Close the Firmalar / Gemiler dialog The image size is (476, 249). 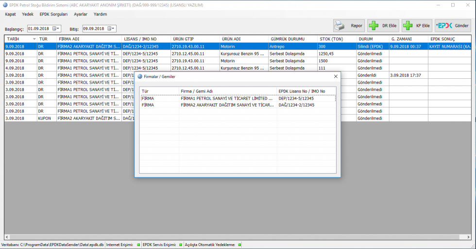pos(335,77)
